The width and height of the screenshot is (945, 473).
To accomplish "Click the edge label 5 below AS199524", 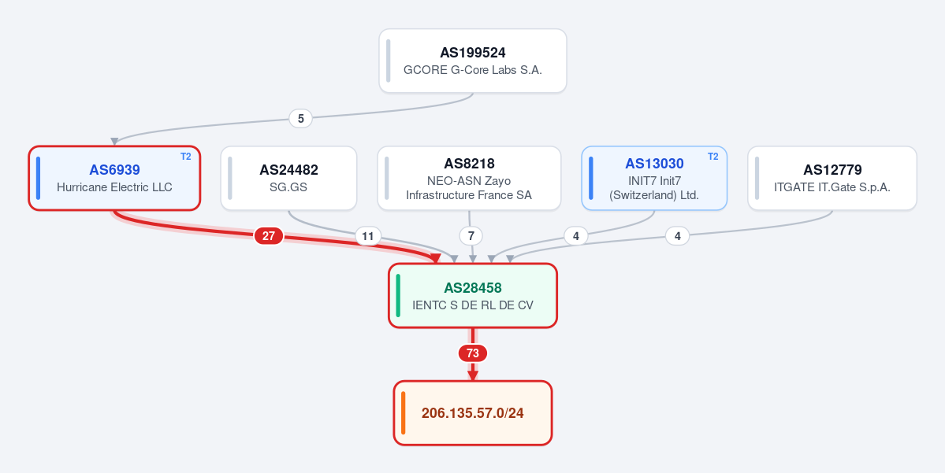I will (301, 119).
